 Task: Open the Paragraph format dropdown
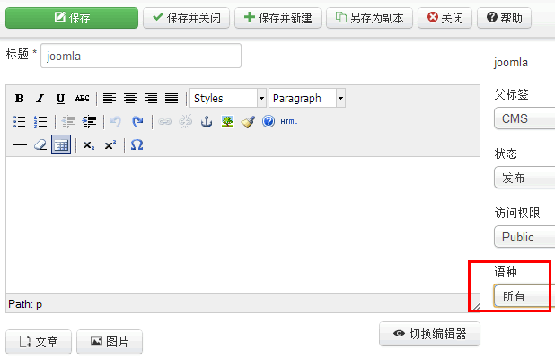[307, 98]
